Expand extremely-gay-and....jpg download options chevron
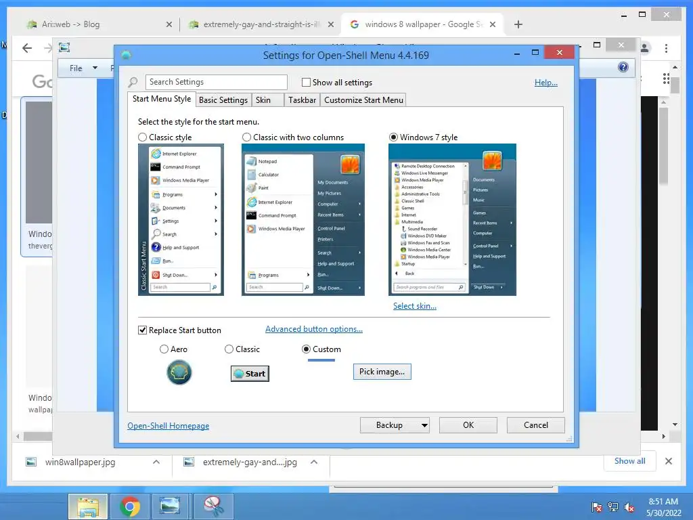The height and width of the screenshot is (520, 693). click(314, 462)
